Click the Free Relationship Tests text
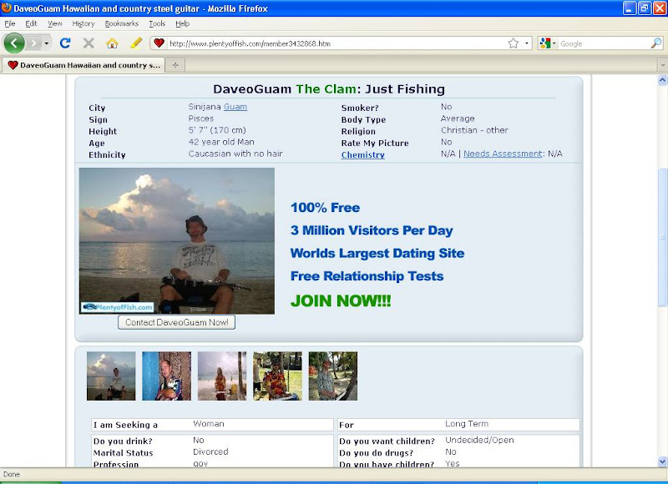Viewport: 668px width, 484px height. (367, 276)
